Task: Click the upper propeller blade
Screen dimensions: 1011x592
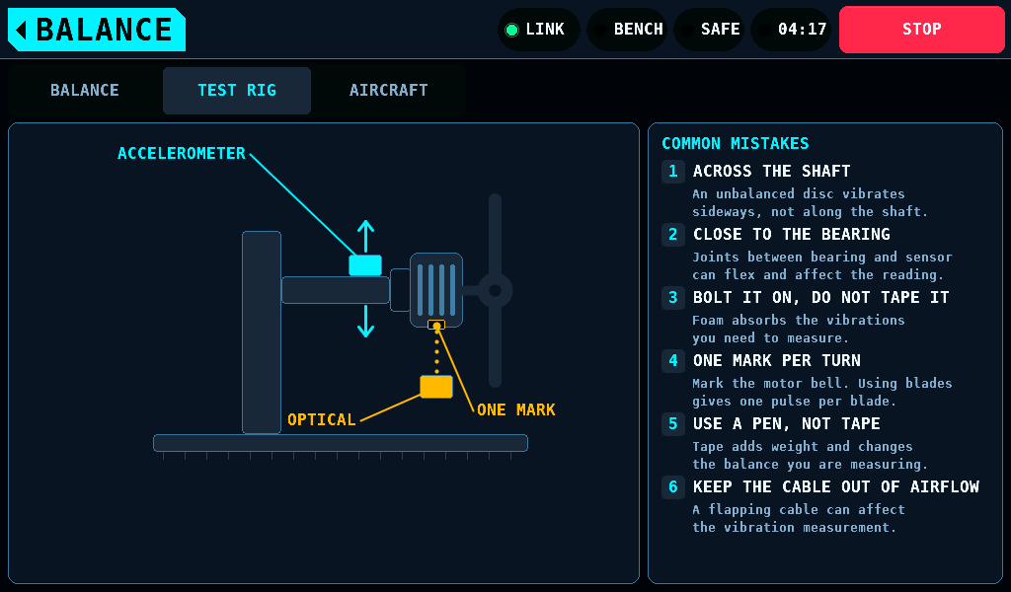Action: click(x=495, y=233)
